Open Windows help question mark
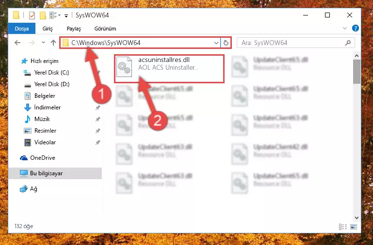This screenshot has height=245, width=373. [x=355, y=28]
